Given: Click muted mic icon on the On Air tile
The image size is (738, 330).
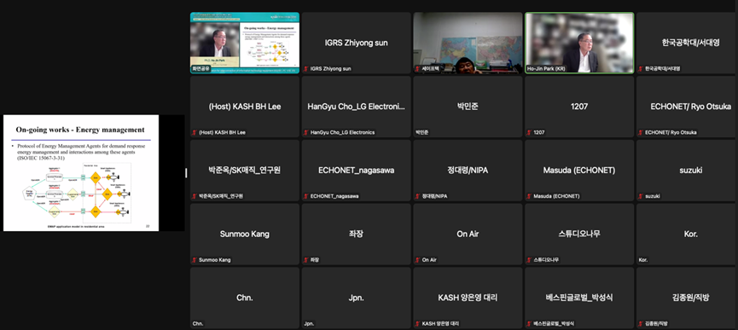Looking at the screenshot, I should pyautogui.click(x=417, y=260).
